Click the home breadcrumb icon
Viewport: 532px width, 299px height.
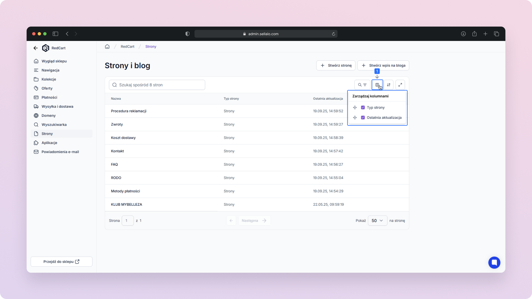[x=107, y=47]
